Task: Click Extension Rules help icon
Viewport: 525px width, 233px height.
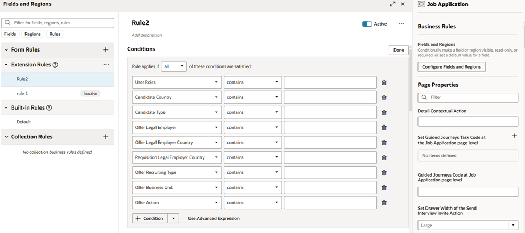Action: pos(55,65)
